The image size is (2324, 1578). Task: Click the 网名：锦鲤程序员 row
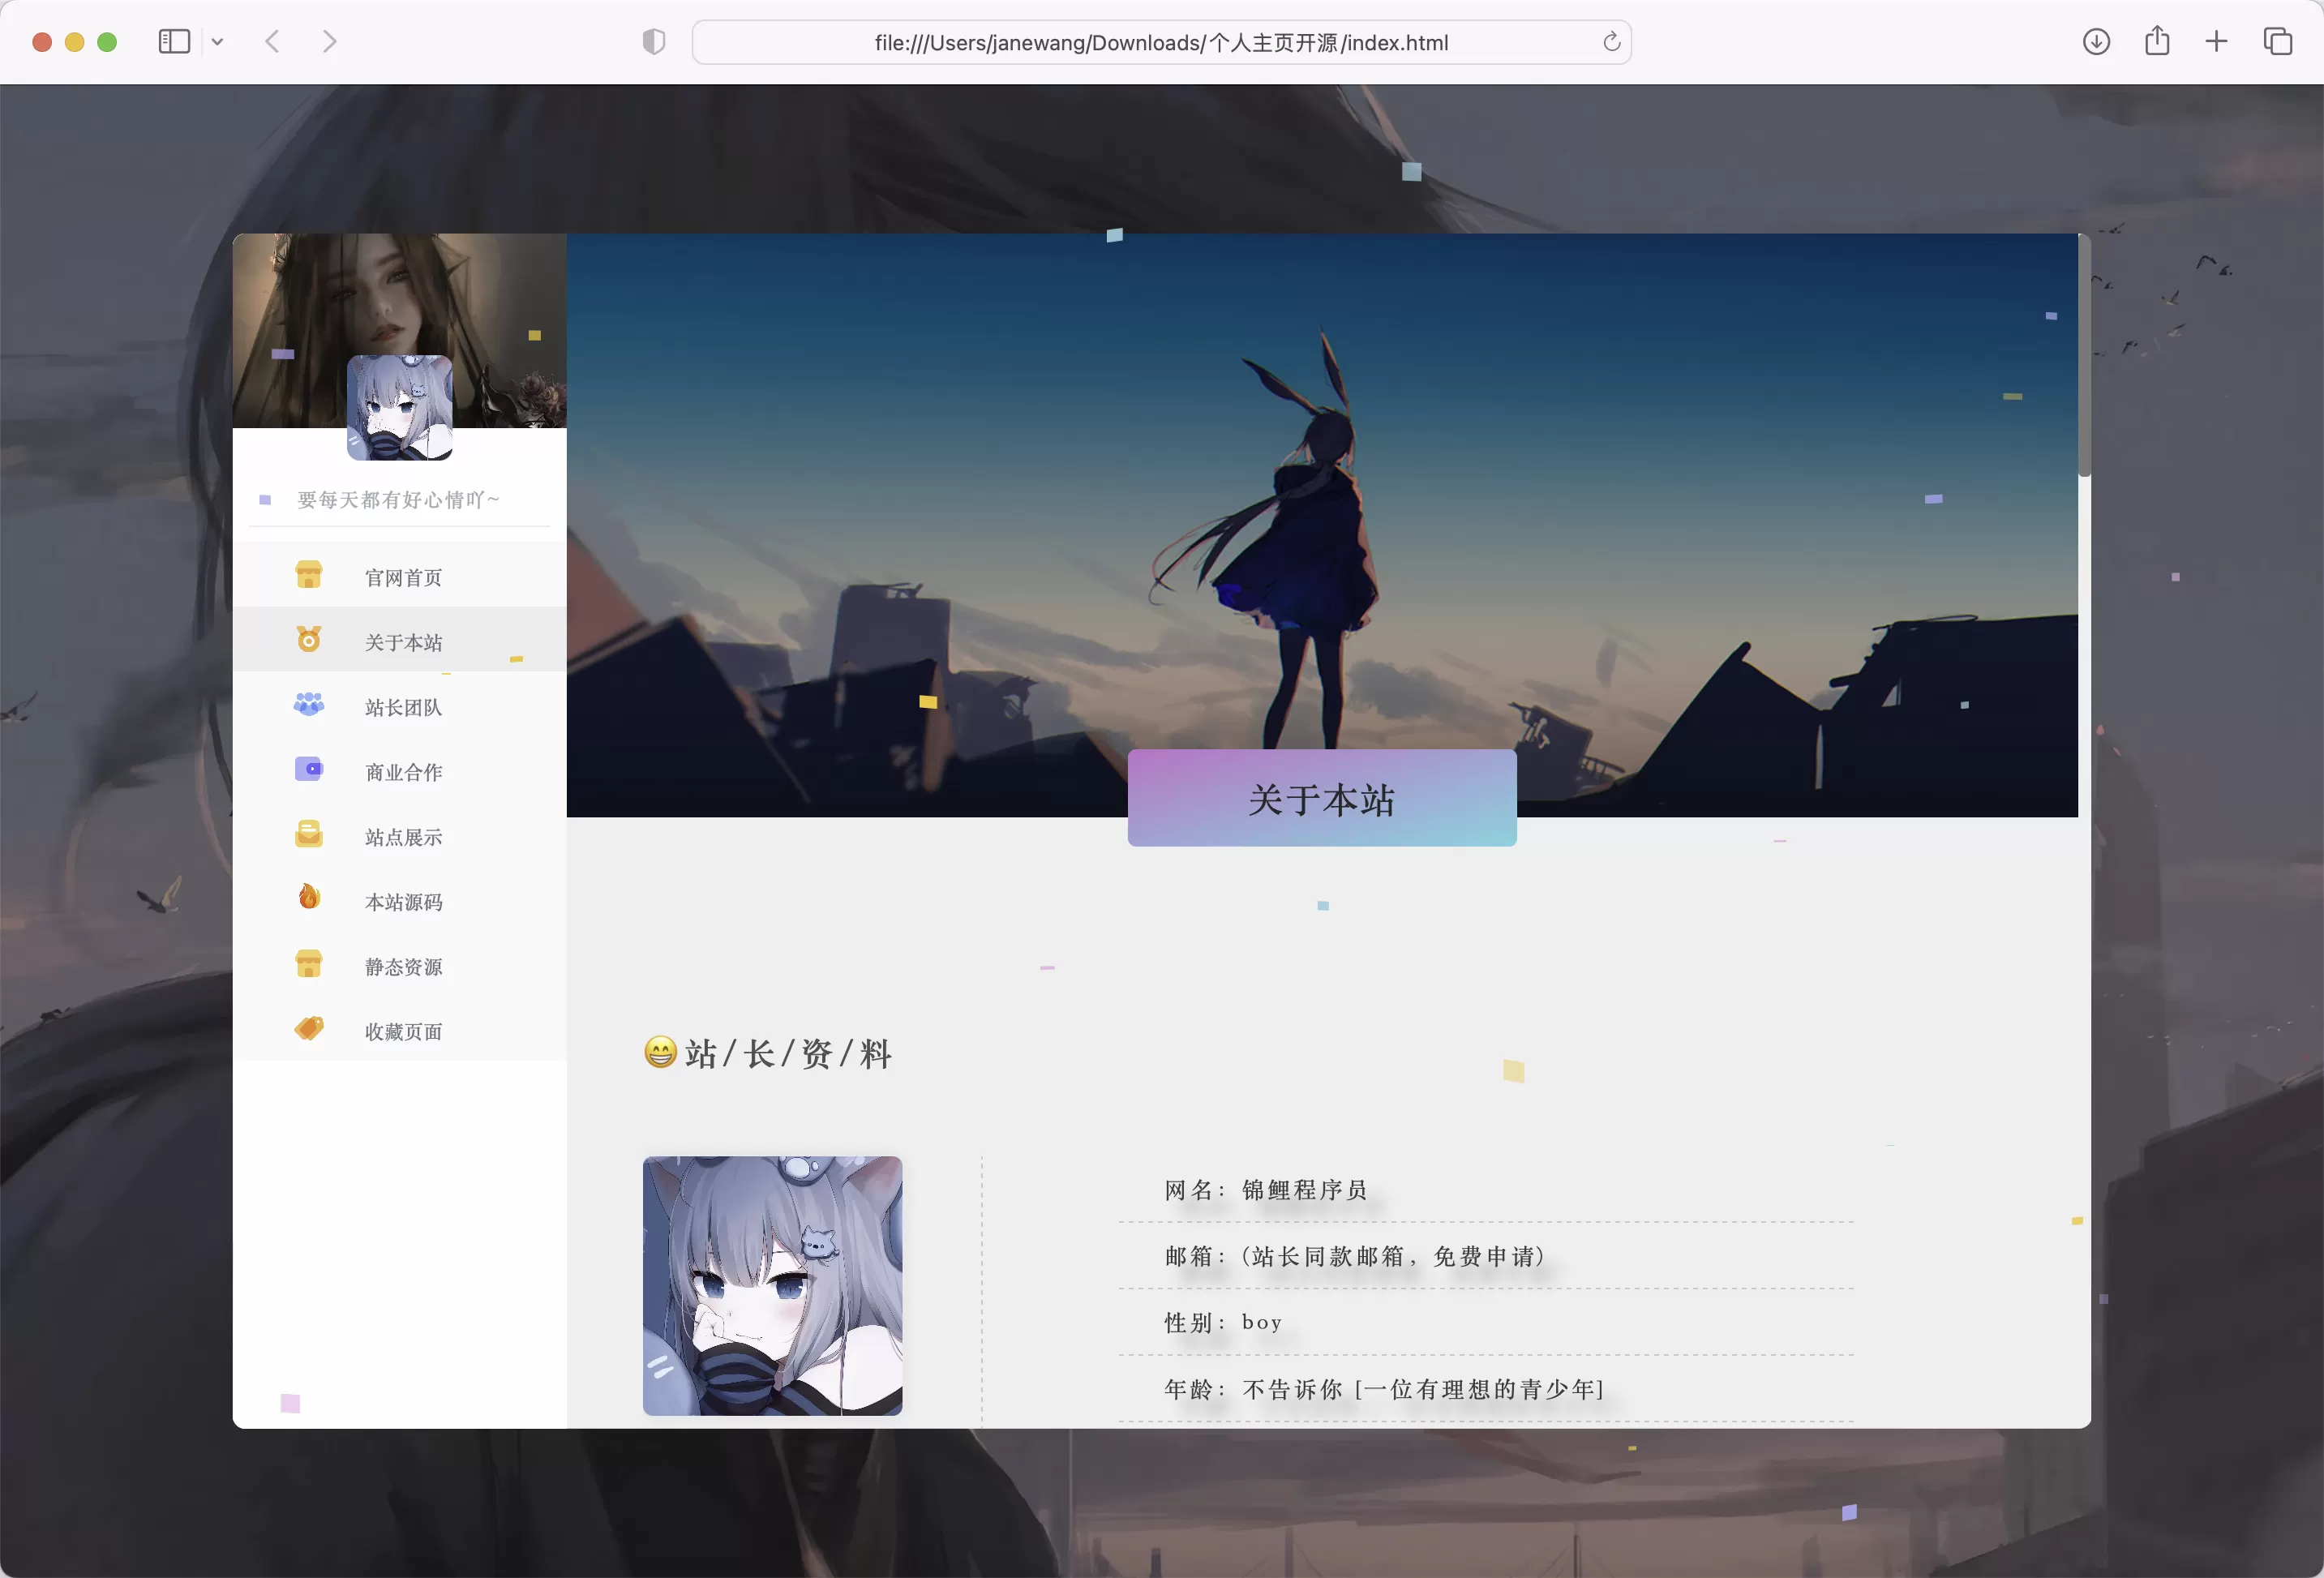click(x=1486, y=1190)
